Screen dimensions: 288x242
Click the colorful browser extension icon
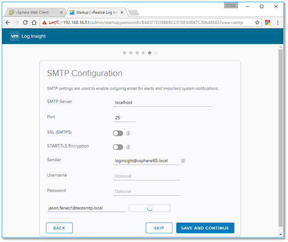point(267,22)
